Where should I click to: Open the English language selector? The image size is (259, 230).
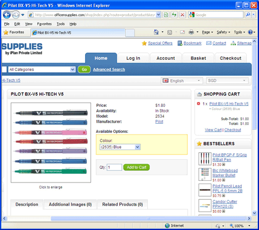pyautogui.click(x=182, y=80)
